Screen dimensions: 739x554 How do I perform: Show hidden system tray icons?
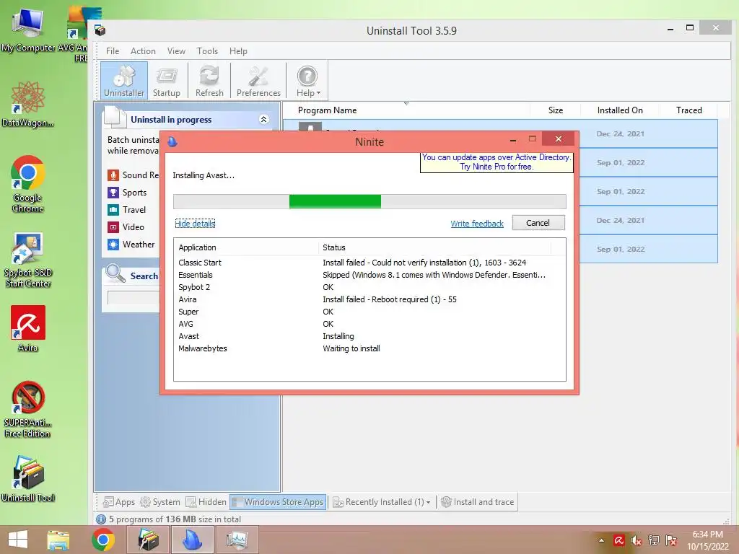tap(601, 540)
